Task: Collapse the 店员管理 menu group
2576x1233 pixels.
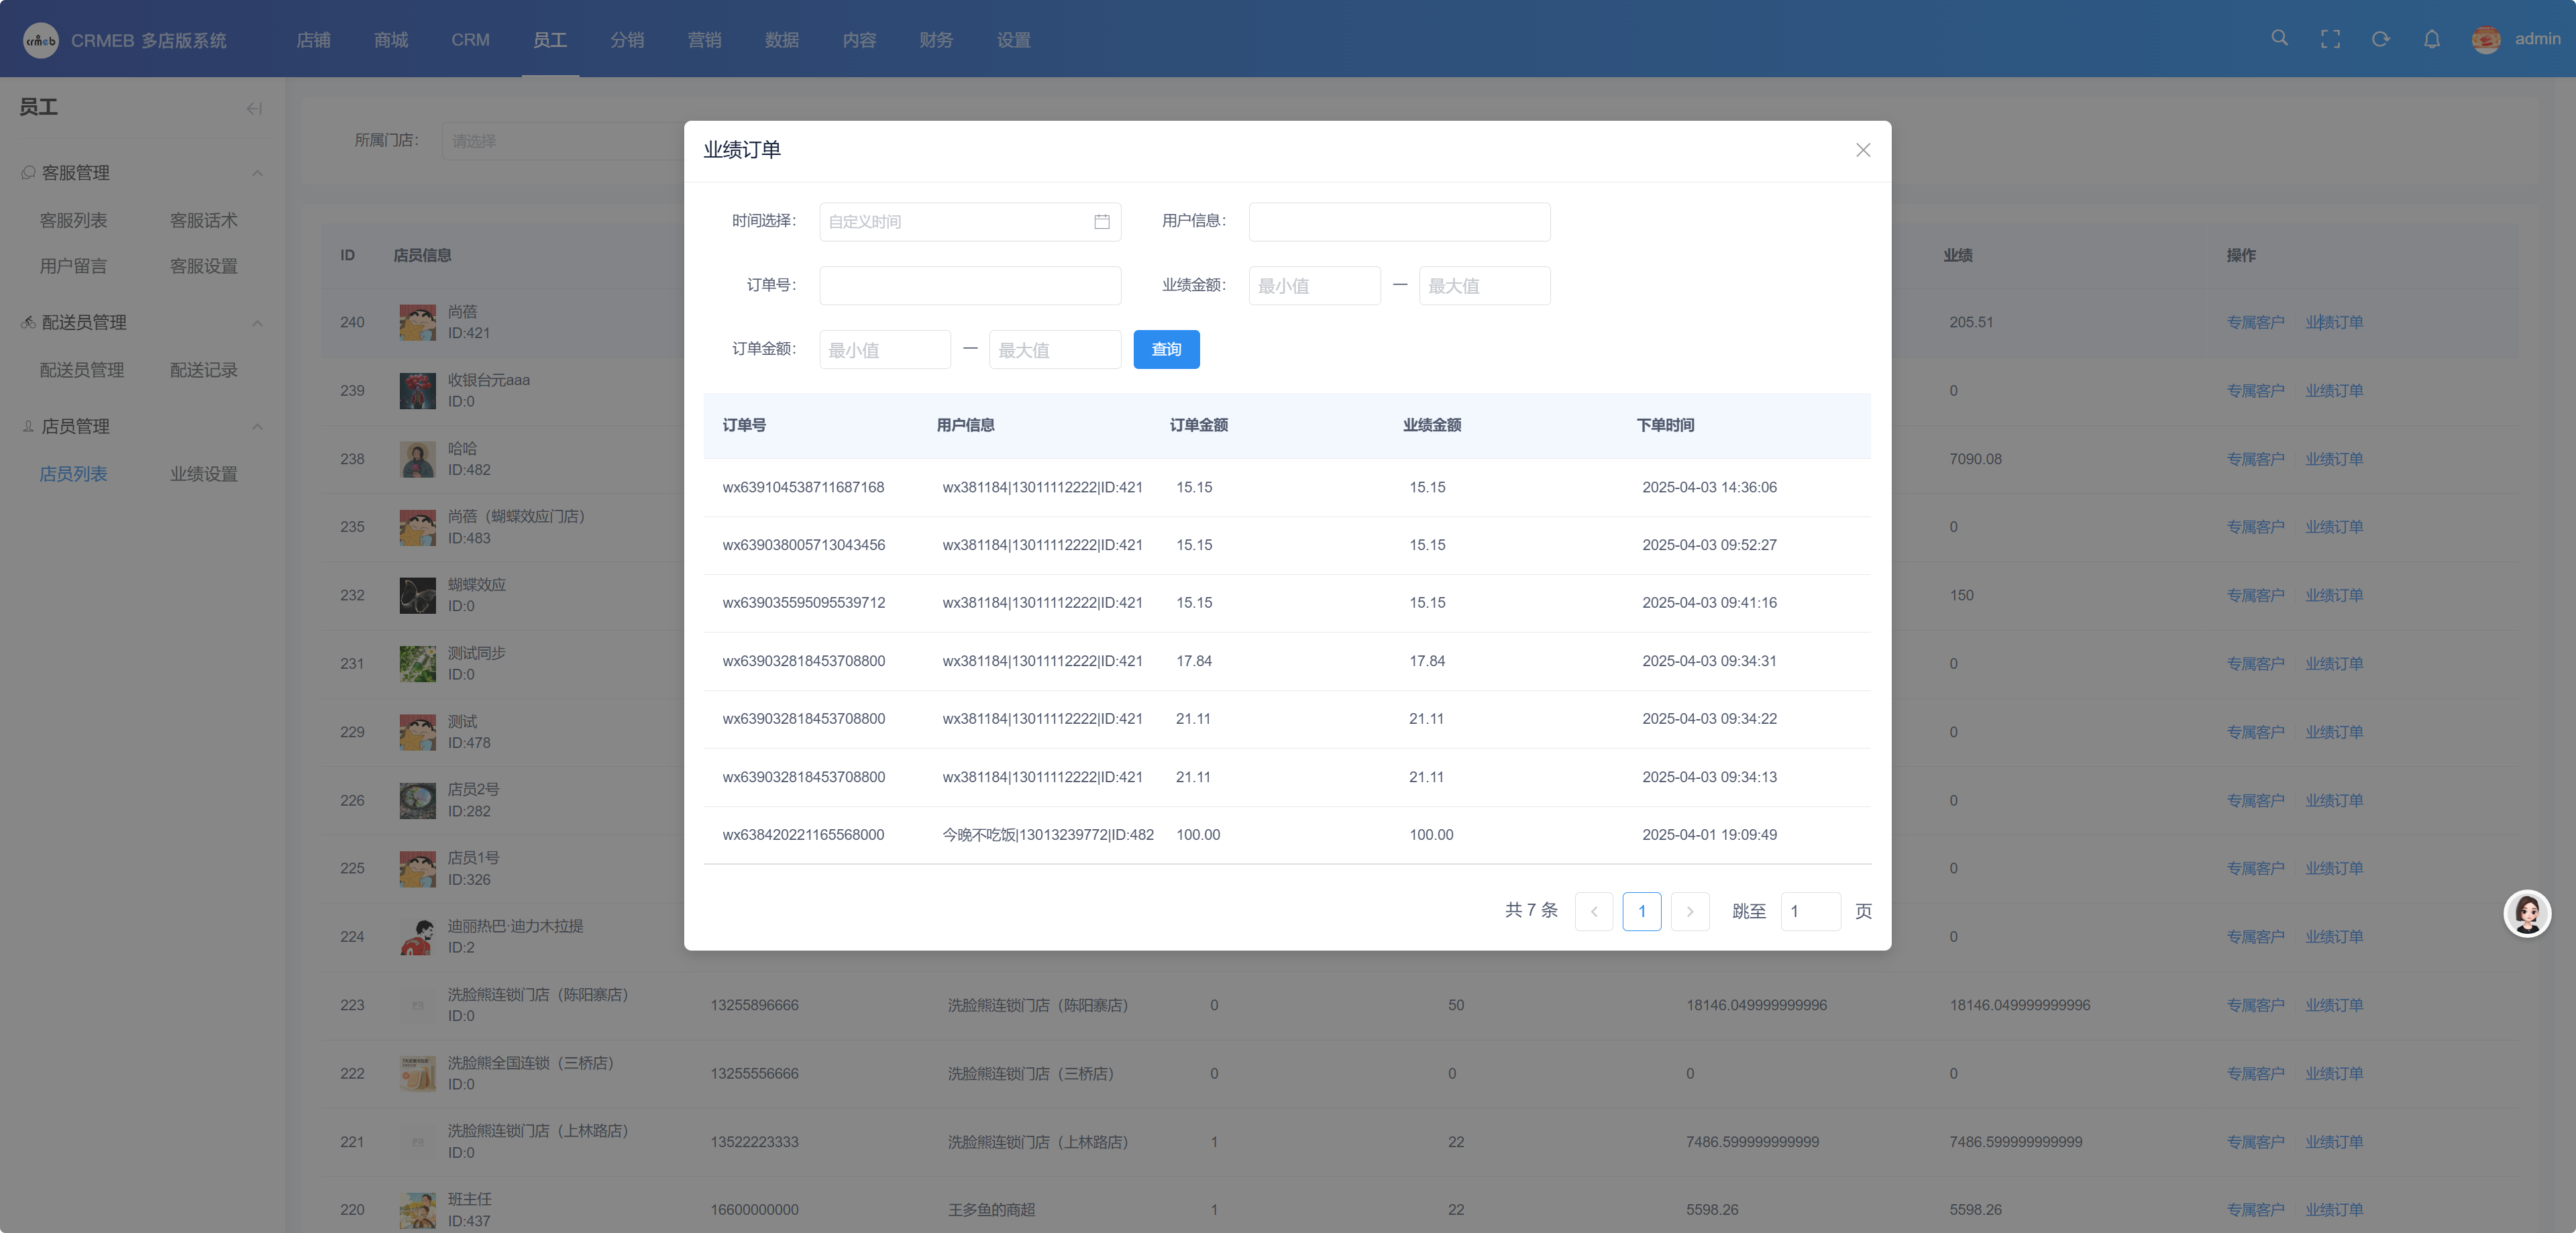Action: tap(257, 427)
